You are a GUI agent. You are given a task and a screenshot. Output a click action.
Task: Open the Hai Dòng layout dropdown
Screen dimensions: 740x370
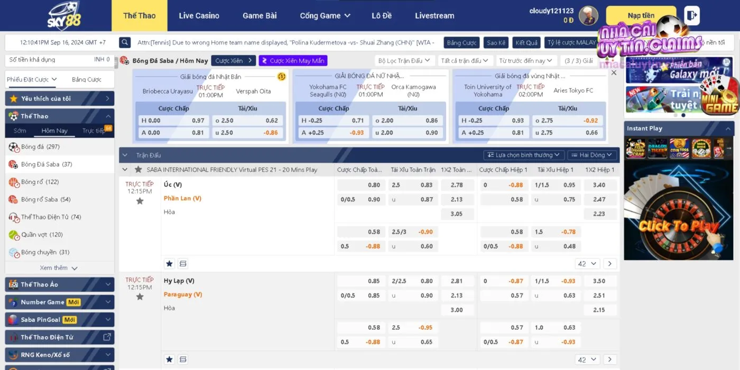[x=592, y=155]
